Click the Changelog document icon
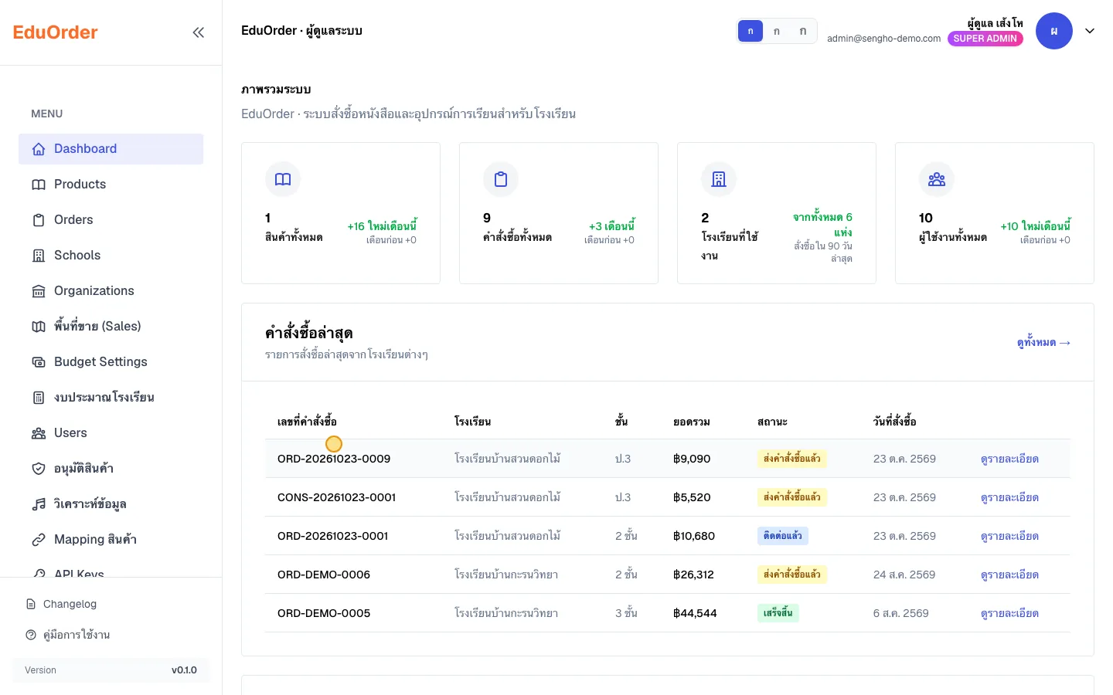Screen dimensions: 1113x695 click(x=31, y=604)
